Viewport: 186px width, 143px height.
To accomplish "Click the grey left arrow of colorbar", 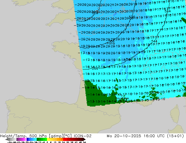I will (x=7, y=139).
